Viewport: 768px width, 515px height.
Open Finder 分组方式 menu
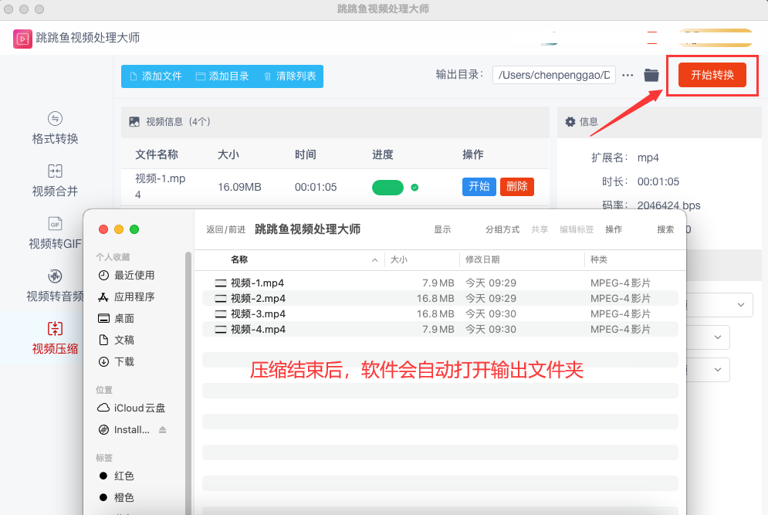pyautogui.click(x=502, y=229)
